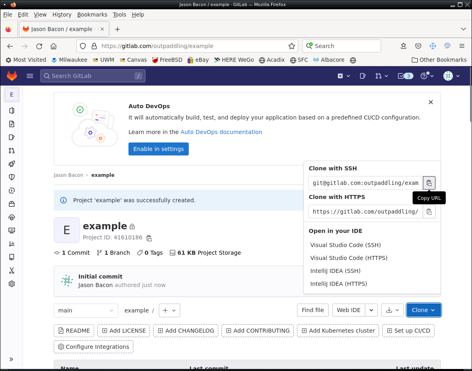This screenshot has height=371, width=472.
Task: Expand the sidebar with double chevron
Action: click(x=11, y=359)
